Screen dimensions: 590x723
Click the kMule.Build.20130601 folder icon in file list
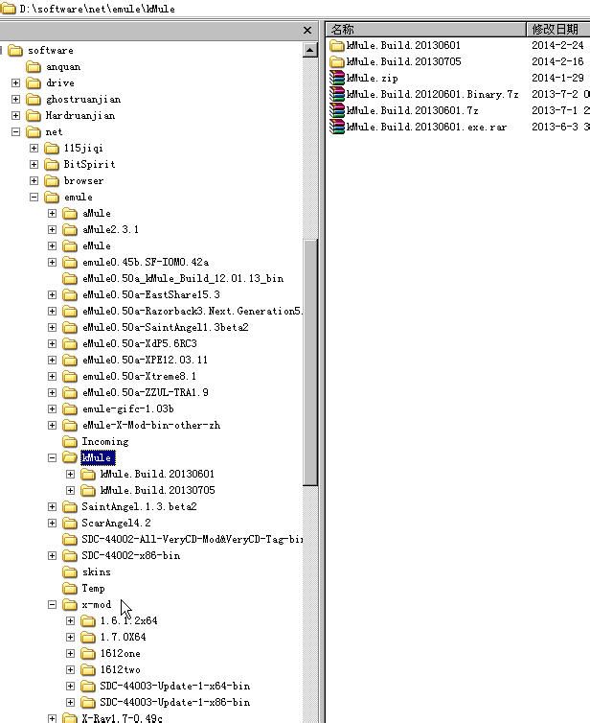pos(337,45)
